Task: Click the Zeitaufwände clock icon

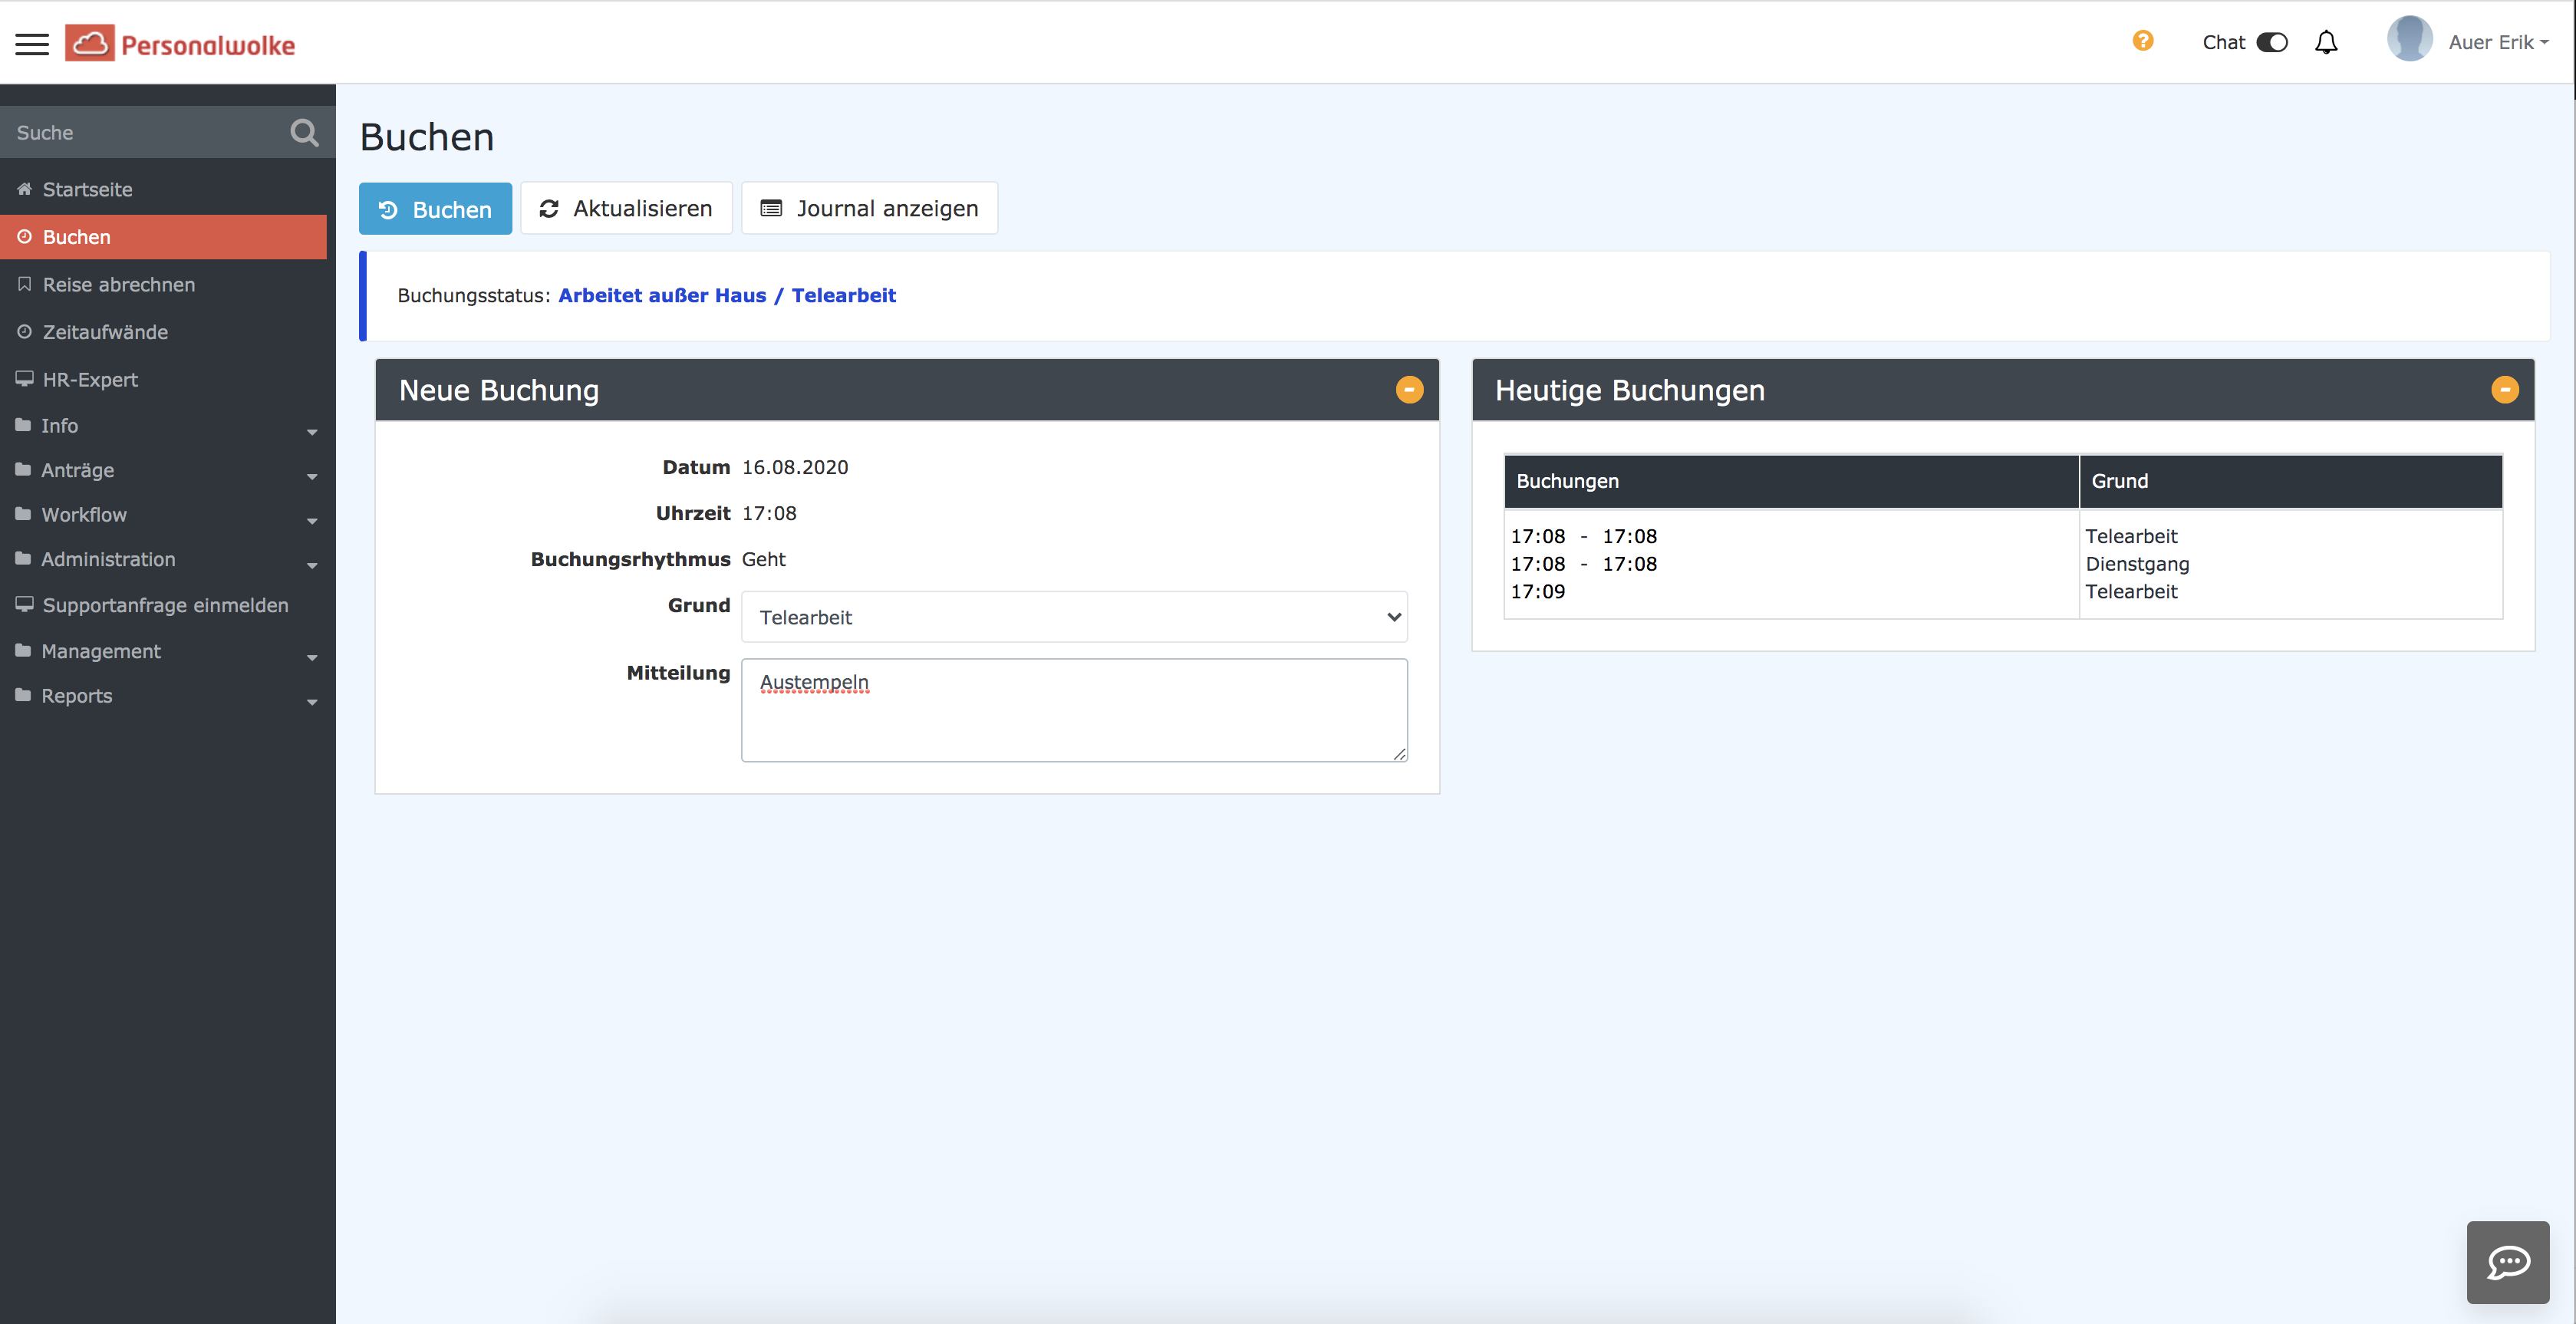Action: click(x=24, y=331)
